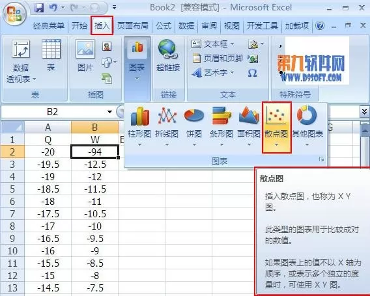Screen dimensions: 370x296
Task: Open 页眉和页脚 header and footer
Action: tap(218, 59)
